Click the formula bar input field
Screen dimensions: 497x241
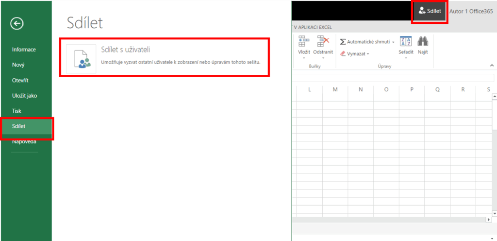coord(393,78)
